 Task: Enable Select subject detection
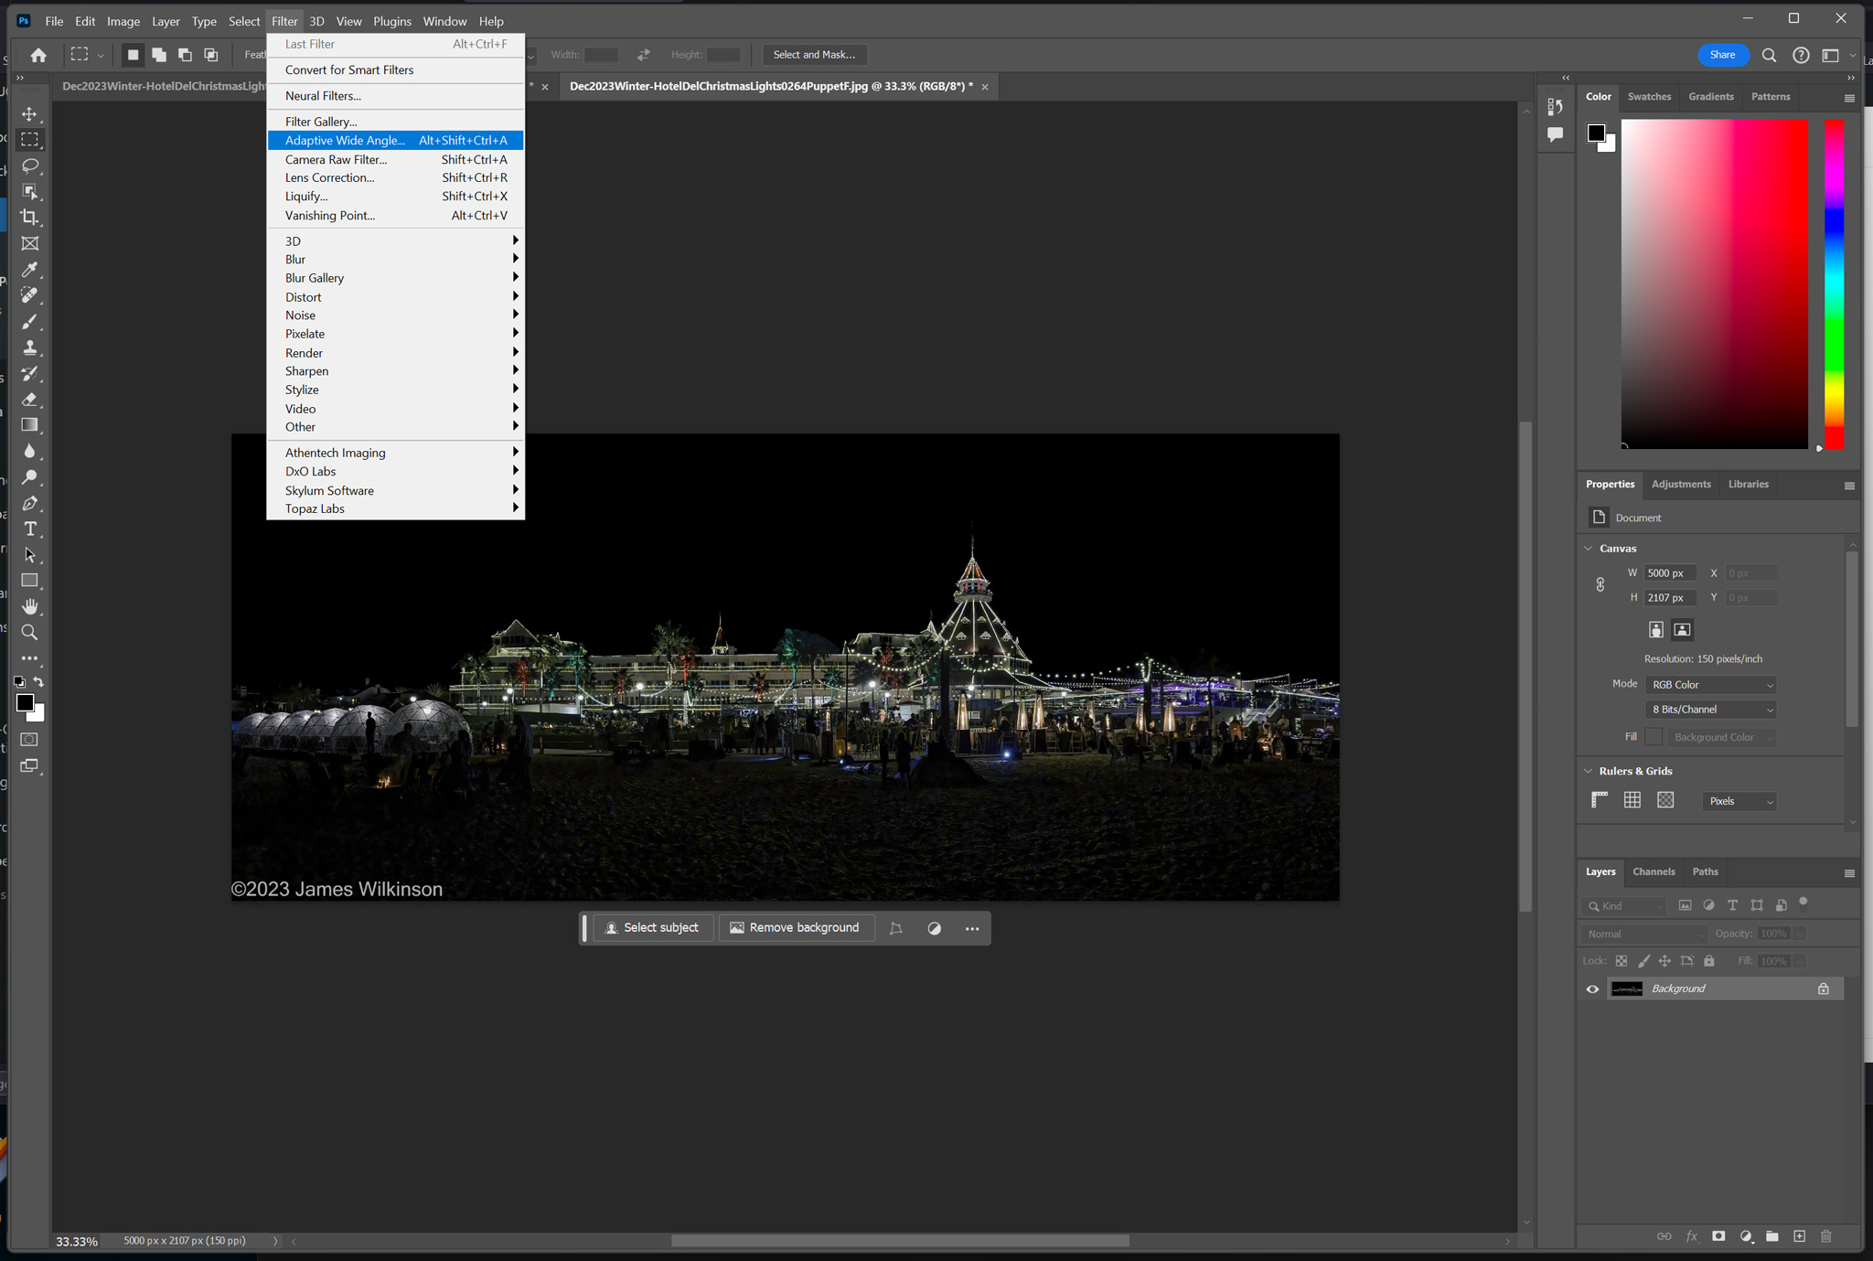[x=653, y=927]
